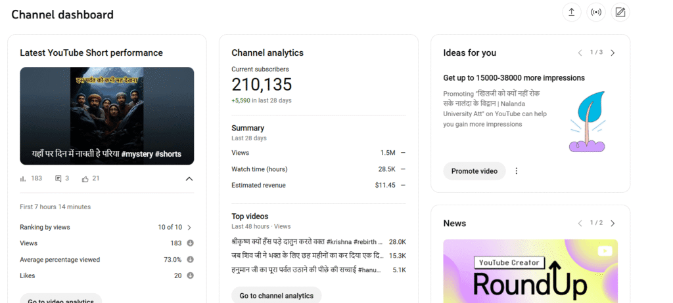Click down-arrow indicator next to Views 183
The height and width of the screenshot is (303, 673).
click(190, 243)
